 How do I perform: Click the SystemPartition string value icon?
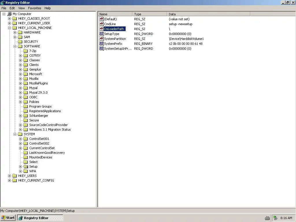101,38
